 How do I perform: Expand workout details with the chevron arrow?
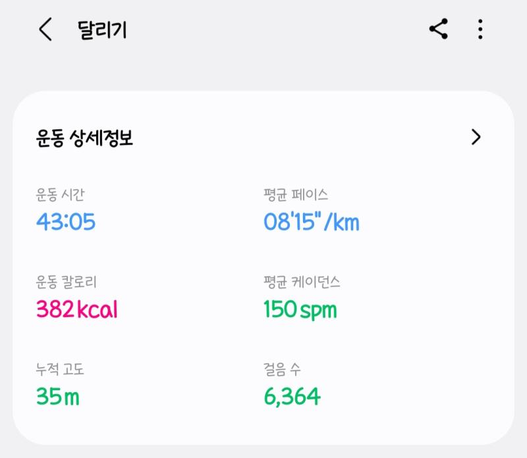tap(476, 137)
